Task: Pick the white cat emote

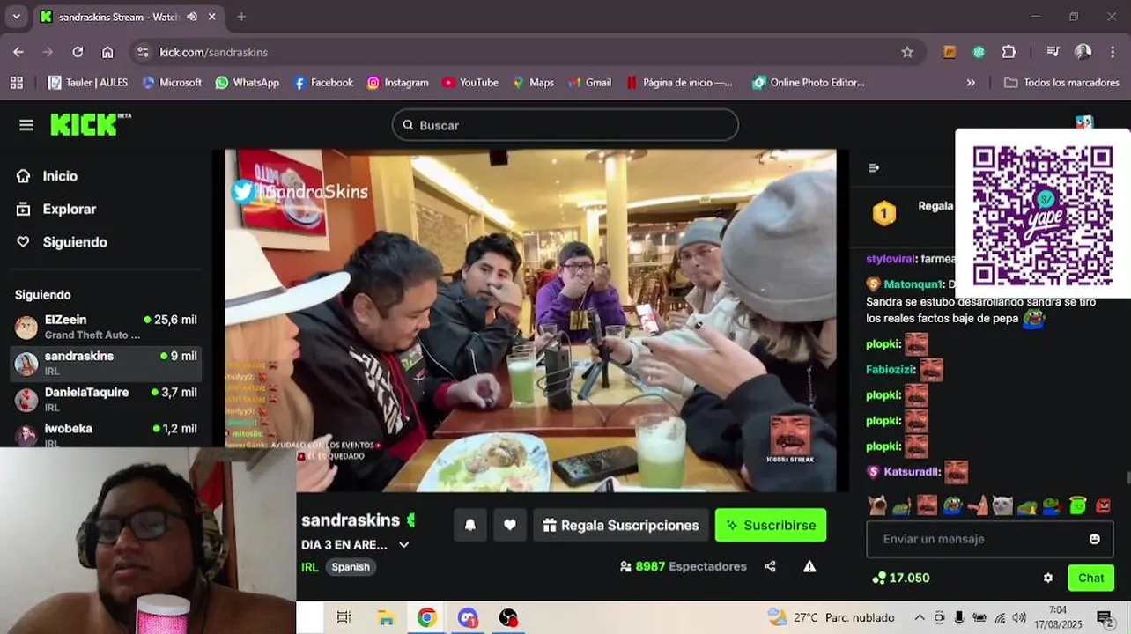Action: point(1002,505)
